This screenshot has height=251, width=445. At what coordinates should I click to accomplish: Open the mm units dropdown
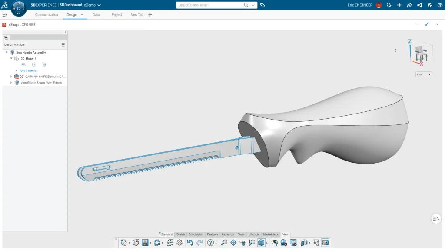pos(424,74)
